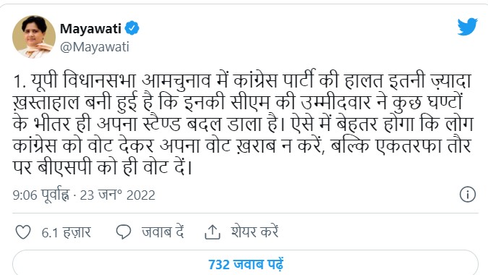Open the 732 जवाब पढ़ें button
Viewport: 488px width, 275px height.
(245, 263)
